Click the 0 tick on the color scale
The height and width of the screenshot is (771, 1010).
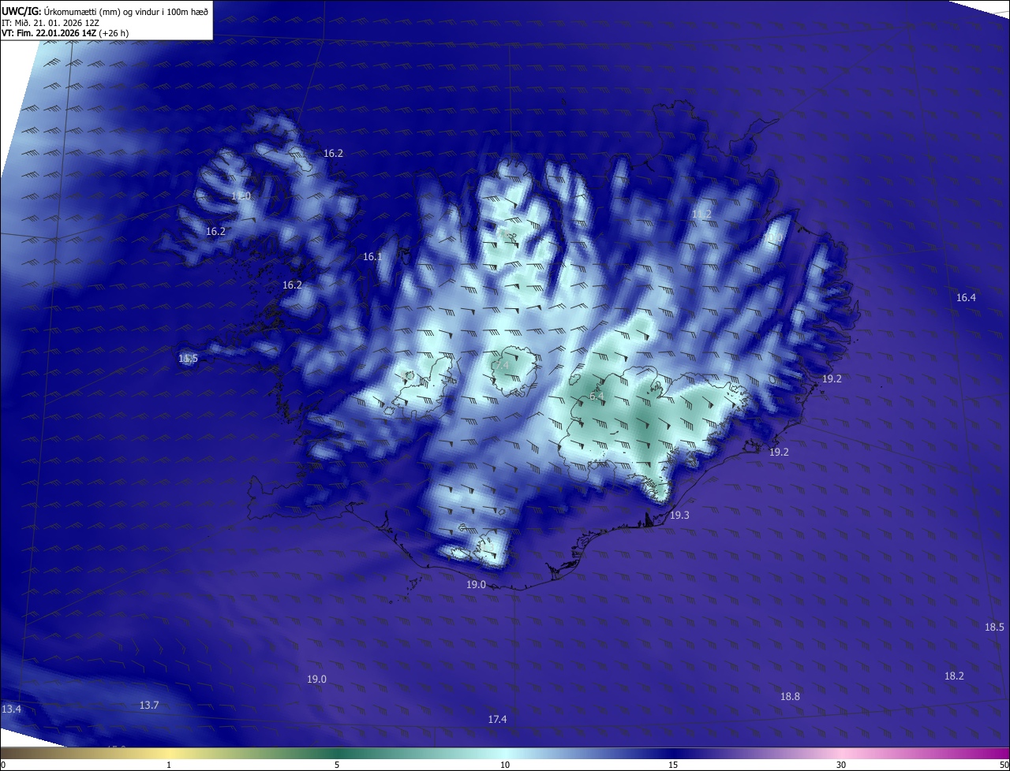pyautogui.click(x=3, y=765)
